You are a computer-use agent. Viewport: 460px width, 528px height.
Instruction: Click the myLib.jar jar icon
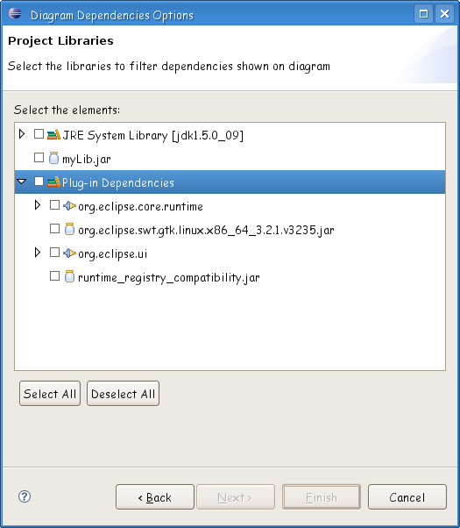click(53, 158)
